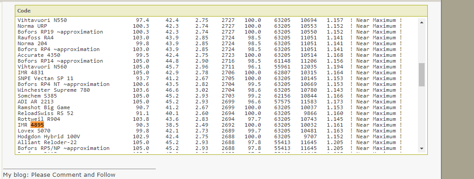Click the 'ADI AR 2213' powder name
Screen dimensions: 474x179
(35, 102)
